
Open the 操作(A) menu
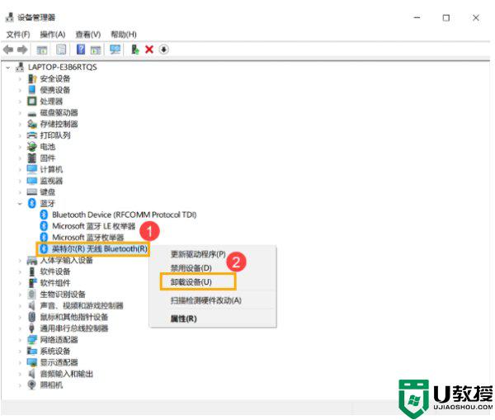click(x=53, y=34)
